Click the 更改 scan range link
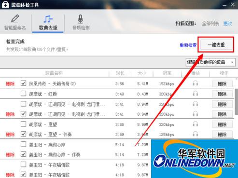 tap(227, 24)
